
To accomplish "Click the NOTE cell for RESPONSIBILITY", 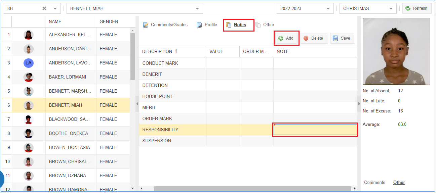I will tap(315, 130).
